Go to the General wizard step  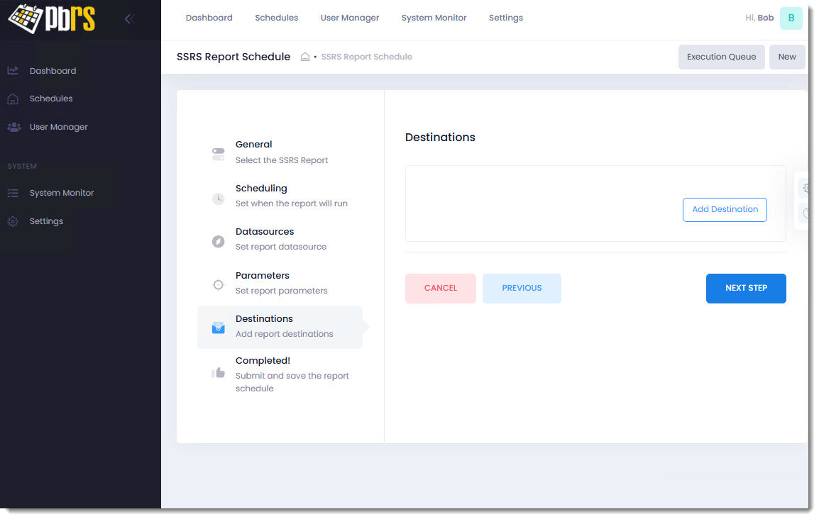[x=253, y=145]
